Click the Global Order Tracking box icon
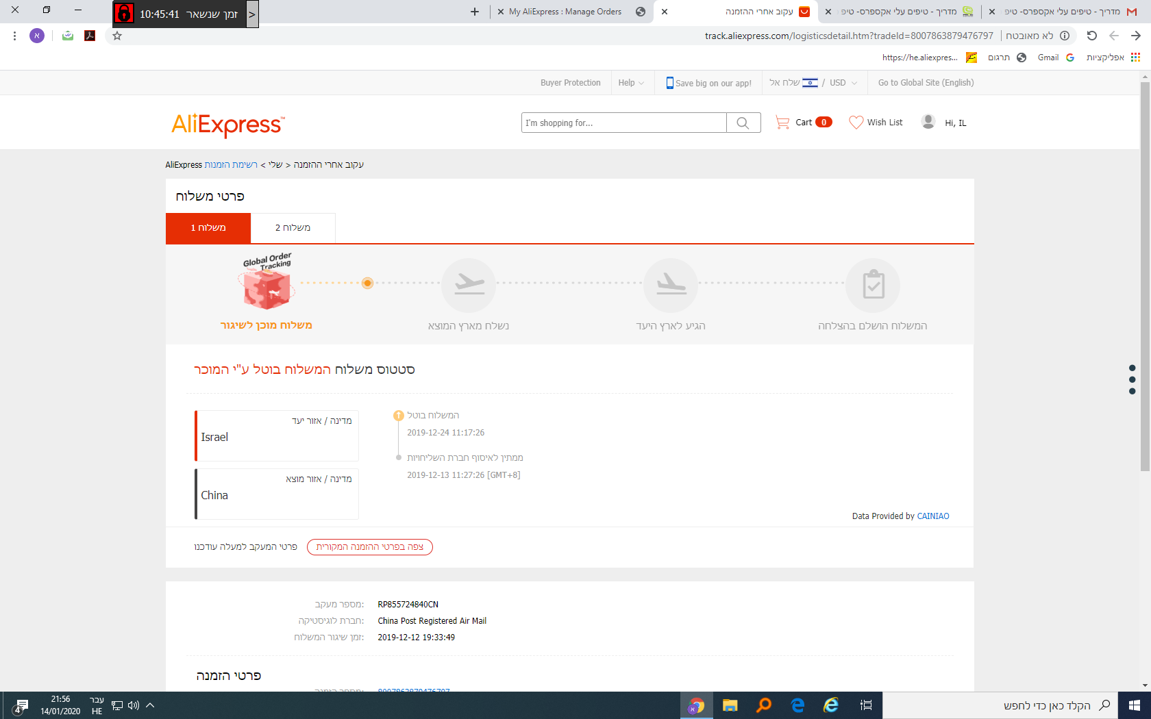This screenshot has height=719, width=1151. (267, 282)
